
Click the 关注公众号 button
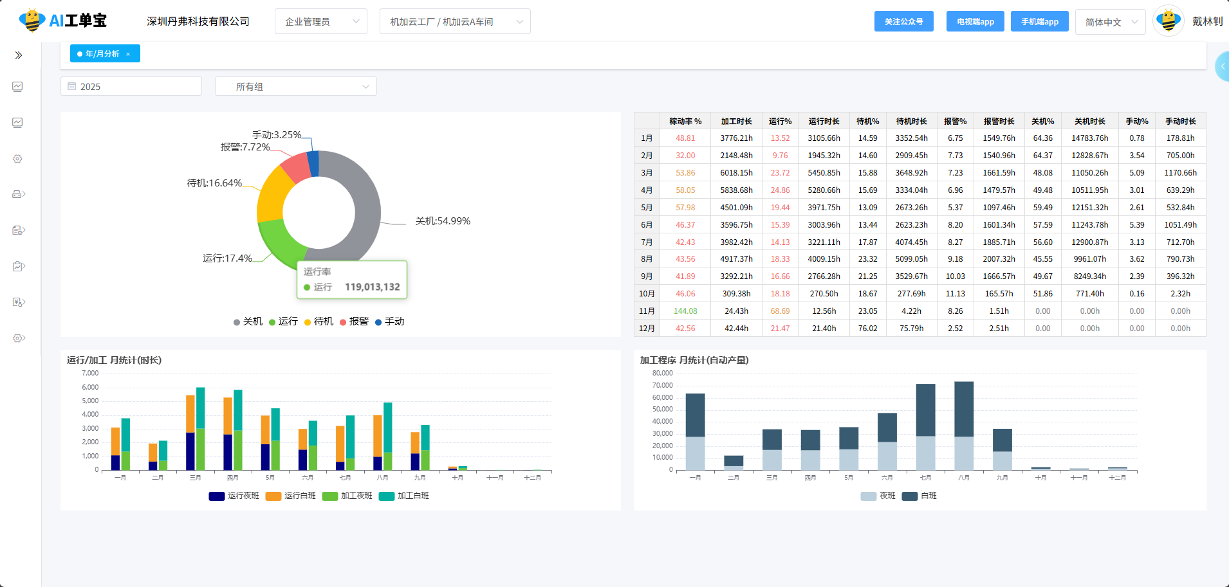click(x=903, y=22)
